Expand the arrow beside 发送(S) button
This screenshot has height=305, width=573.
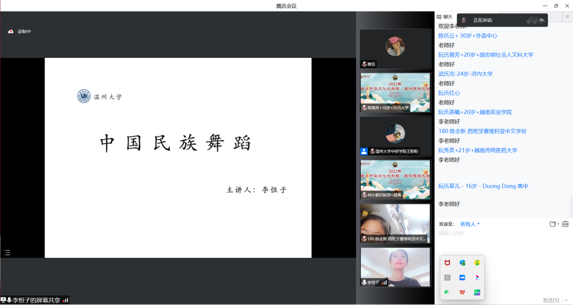566,300
